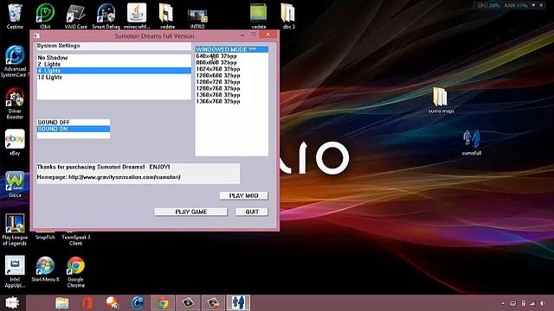Select SOUND OFF in the sound list
The image size is (554, 311).
[x=74, y=123]
